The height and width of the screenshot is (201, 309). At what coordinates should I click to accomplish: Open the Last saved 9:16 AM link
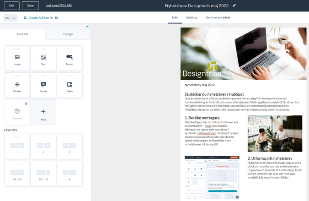click(x=59, y=5)
